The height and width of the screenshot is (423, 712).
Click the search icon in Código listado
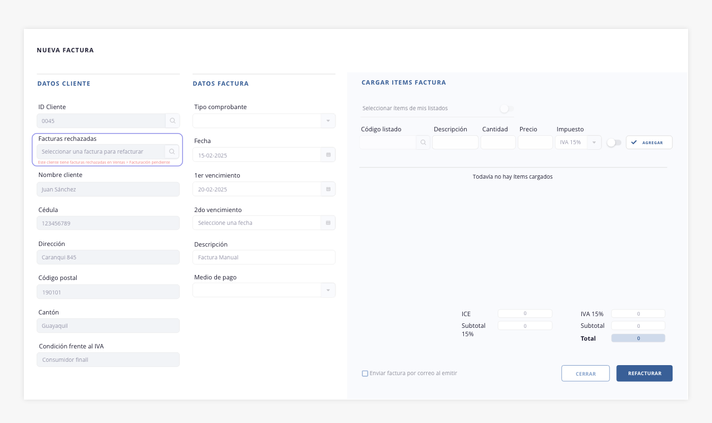coord(423,142)
